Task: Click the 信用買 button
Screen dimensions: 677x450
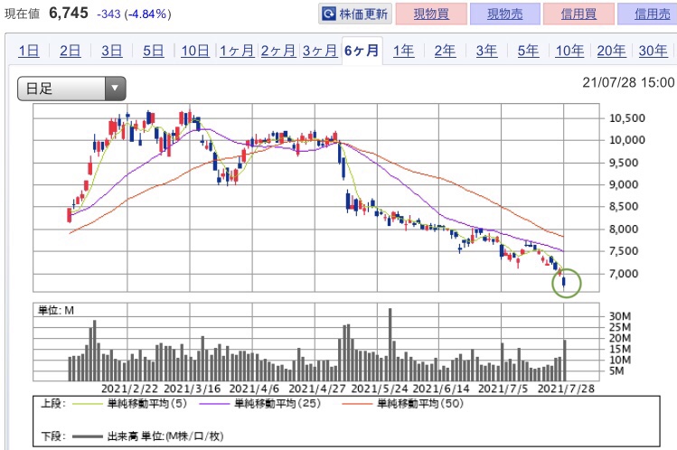Action: click(x=578, y=14)
